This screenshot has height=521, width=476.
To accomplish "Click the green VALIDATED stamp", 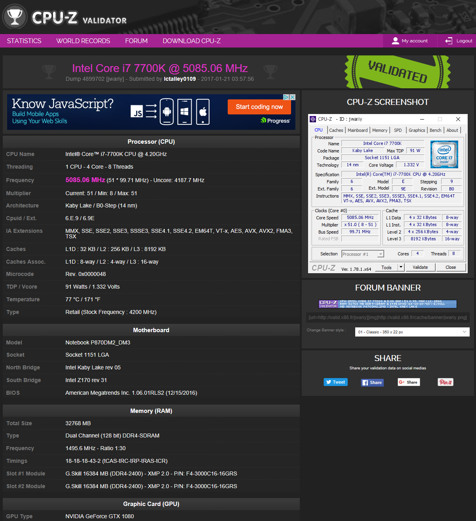I will [x=398, y=72].
